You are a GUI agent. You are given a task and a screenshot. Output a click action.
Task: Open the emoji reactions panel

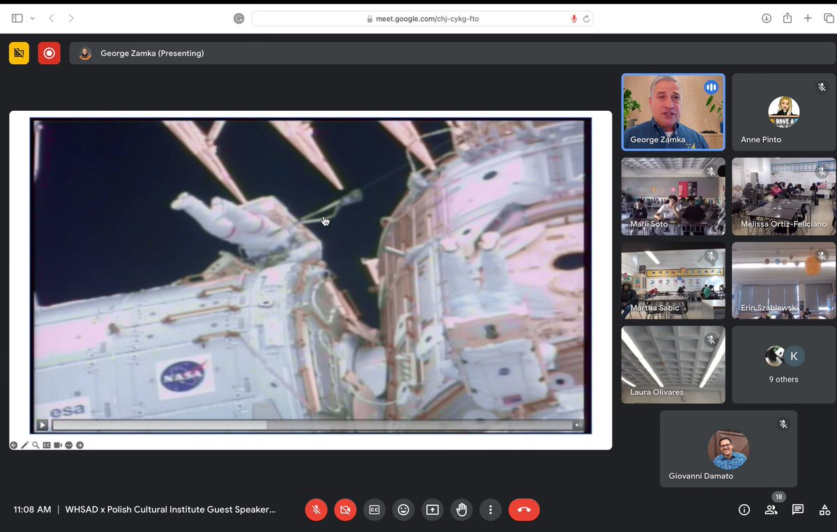pyautogui.click(x=403, y=510)
